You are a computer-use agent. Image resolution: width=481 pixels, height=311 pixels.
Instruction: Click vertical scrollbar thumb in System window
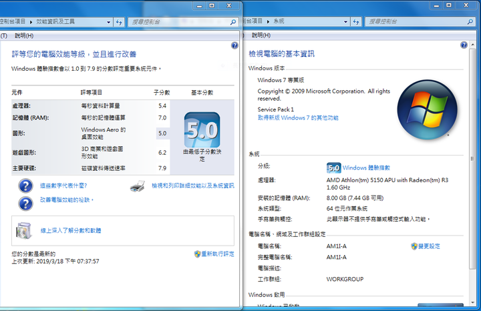(472, 159)
